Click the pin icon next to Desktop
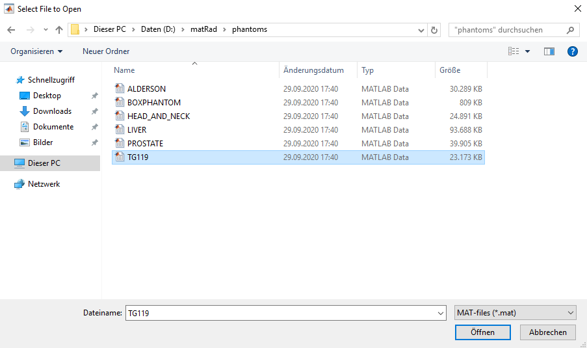This screenshot has height=348, width=587. tap(95, 96)
